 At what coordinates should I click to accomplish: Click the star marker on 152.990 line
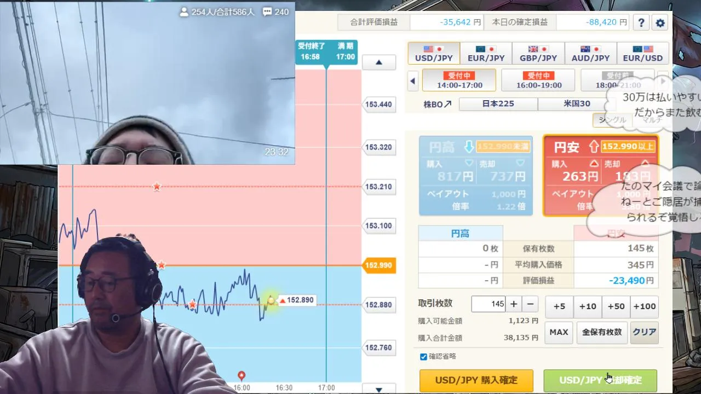pos(161,265)
